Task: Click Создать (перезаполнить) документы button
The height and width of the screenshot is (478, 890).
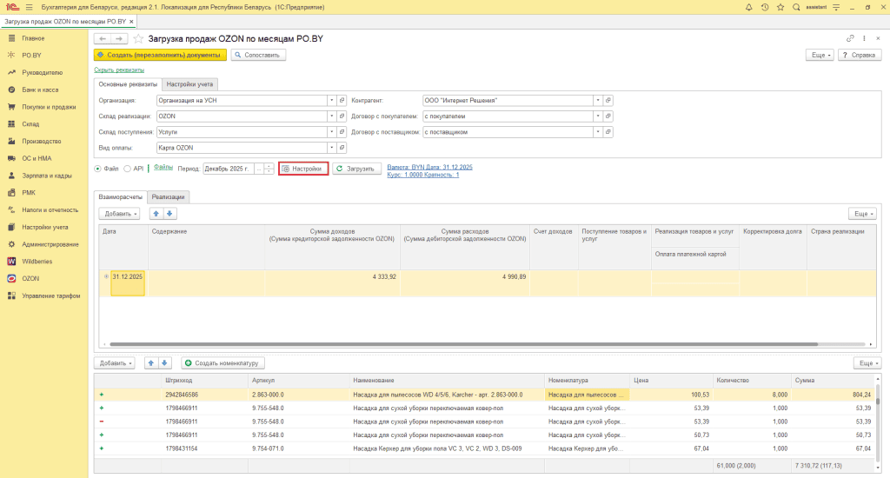Action: (160, 55)
